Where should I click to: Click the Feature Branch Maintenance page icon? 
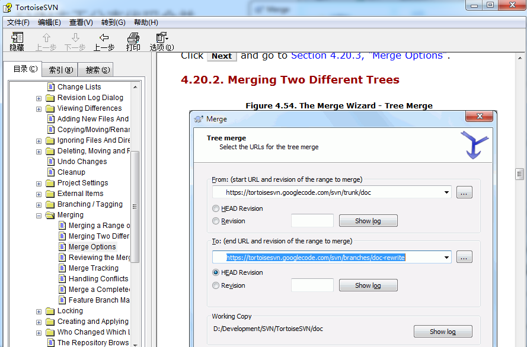click(62, 300)
